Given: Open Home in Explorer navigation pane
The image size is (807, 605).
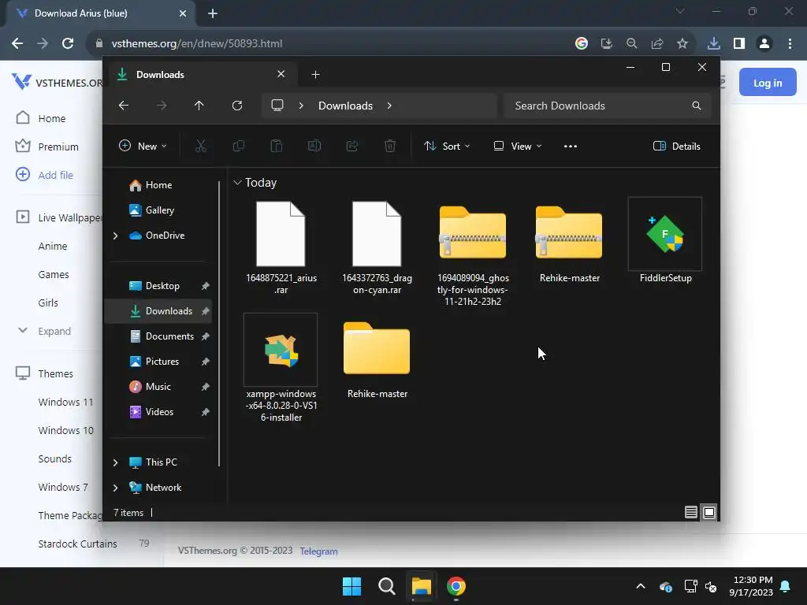Looking at the screenshot, I should pos(158,184).
